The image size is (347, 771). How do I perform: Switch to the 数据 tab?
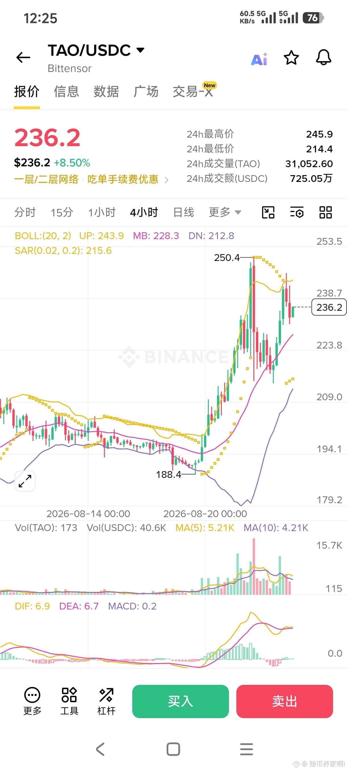[106, 92]
